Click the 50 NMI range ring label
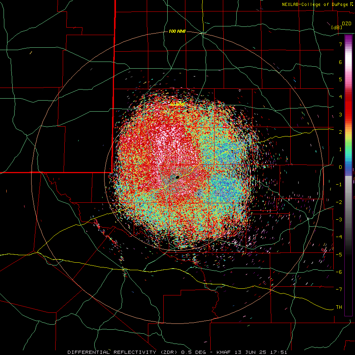 177,105
